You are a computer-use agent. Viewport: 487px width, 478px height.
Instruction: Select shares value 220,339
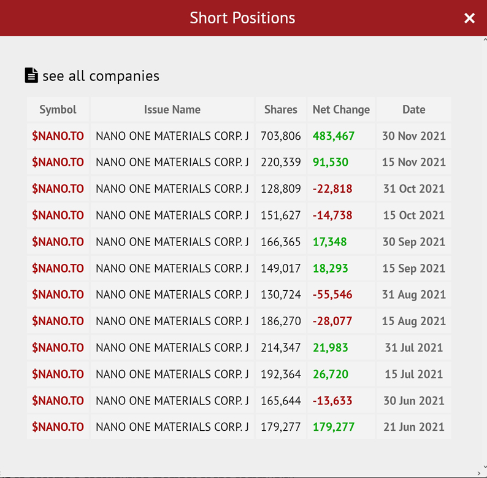click(x=281, y=162)
